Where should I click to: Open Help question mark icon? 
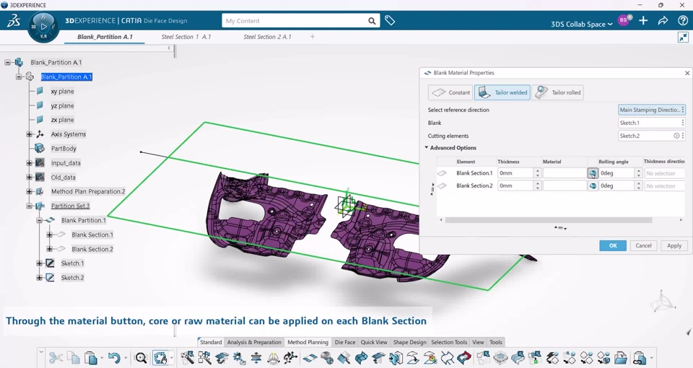[x=682, y=20]
